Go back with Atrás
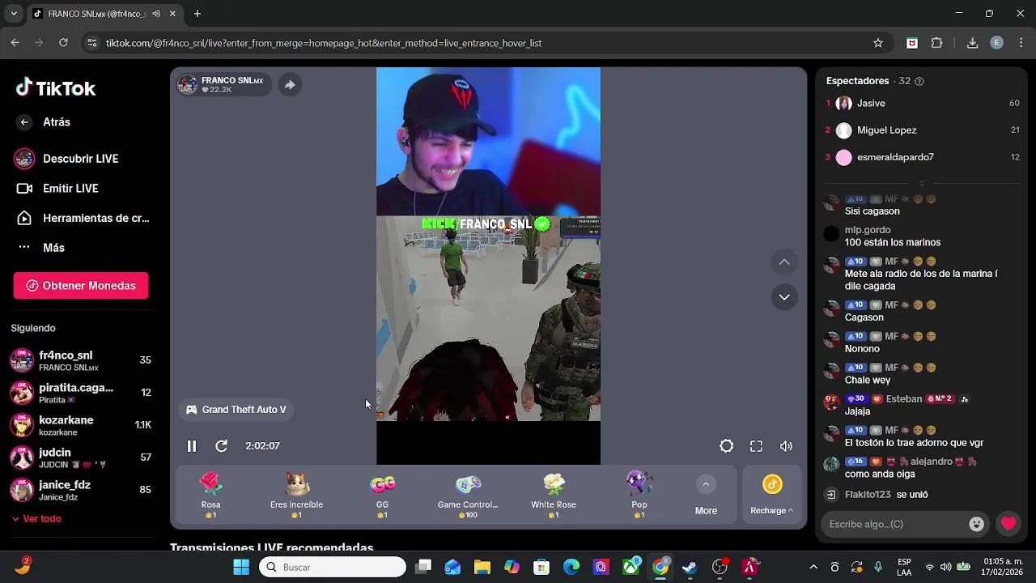1036x583 pixels. tap(45, 122)
